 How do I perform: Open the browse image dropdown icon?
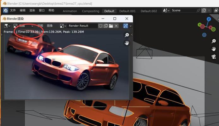(63, 26)
